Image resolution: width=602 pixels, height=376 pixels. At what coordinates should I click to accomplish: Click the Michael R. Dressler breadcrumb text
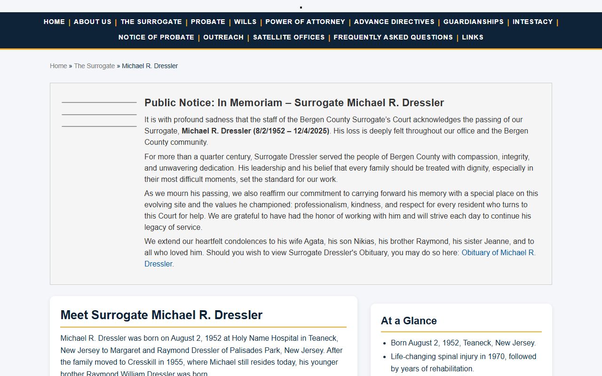click(150, 66)
